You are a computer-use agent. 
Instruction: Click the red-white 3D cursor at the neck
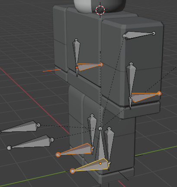click(x=100, y=10)
